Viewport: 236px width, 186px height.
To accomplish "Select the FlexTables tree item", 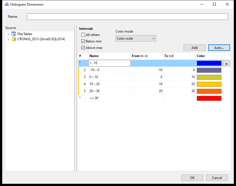I will point(25,34).
